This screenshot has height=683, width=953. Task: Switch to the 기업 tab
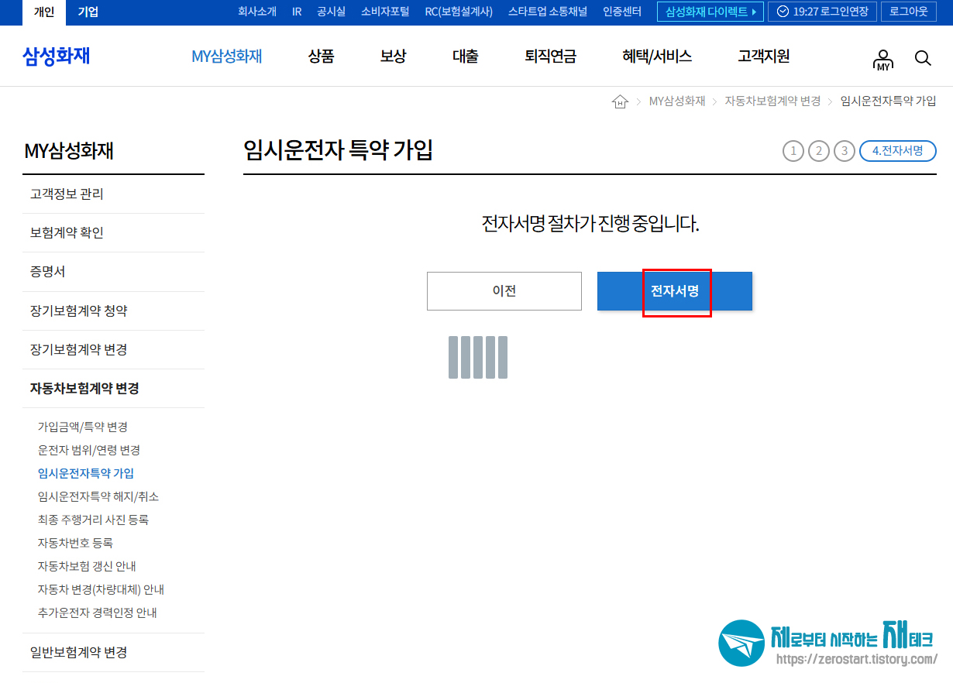88,12
